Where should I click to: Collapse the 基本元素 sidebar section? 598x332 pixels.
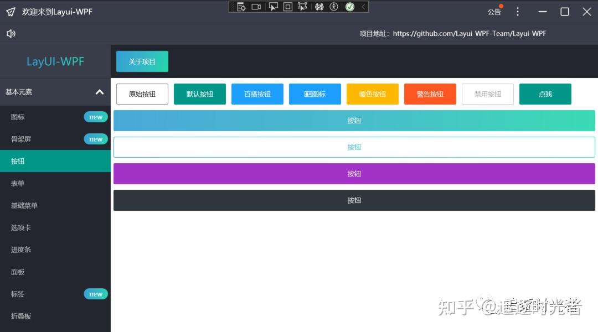pos(99,92)
